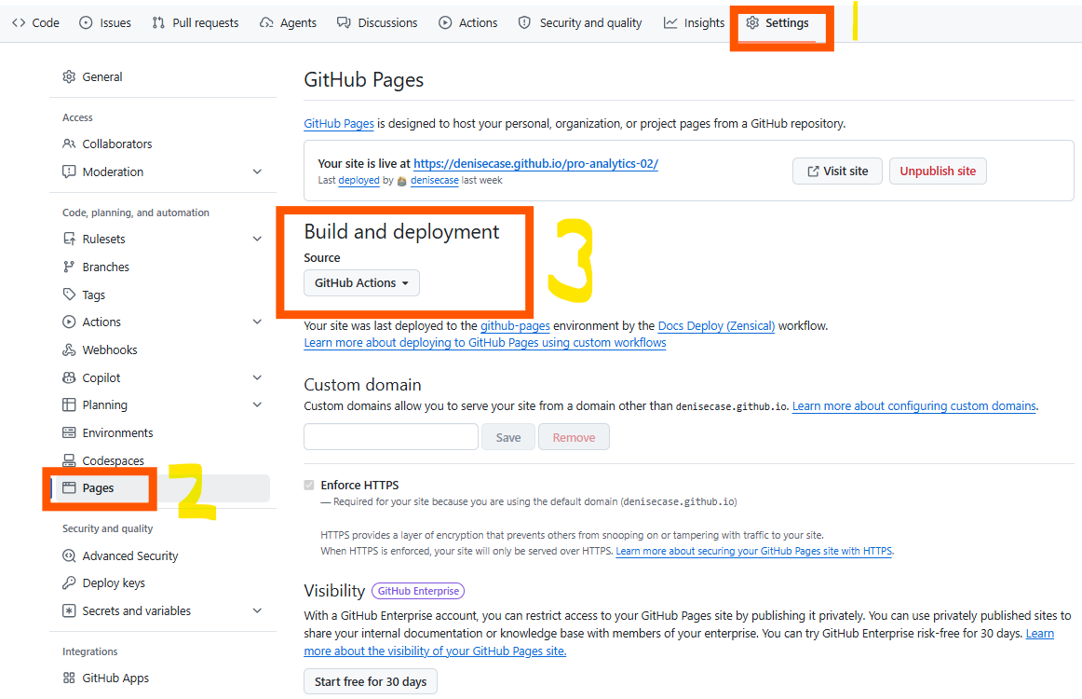Click the GitHub Pages link in the description
This screenshot has width=1082, height=699.
click(x=339, y=124)
